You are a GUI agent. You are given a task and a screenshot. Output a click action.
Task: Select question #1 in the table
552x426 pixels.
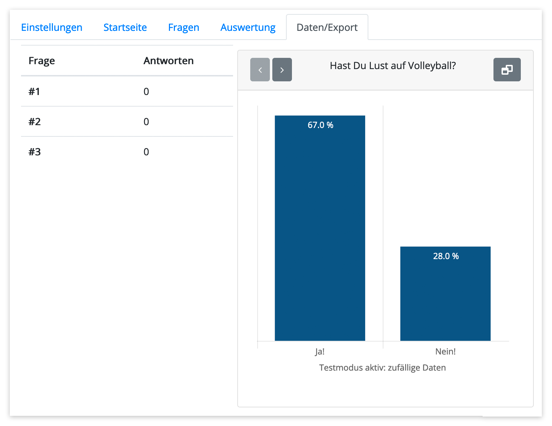click(x=34, y=92)
